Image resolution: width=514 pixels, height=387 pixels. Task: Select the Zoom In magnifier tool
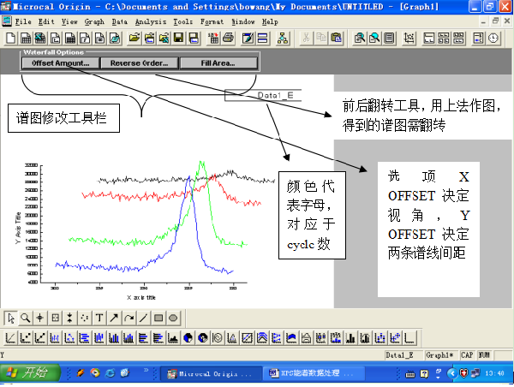coord(27,317)
